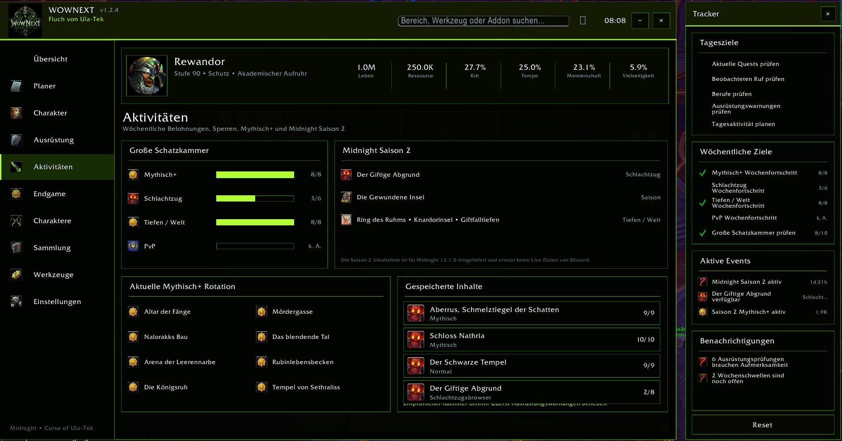Open the Einstellungen menu item

point(57,302)
